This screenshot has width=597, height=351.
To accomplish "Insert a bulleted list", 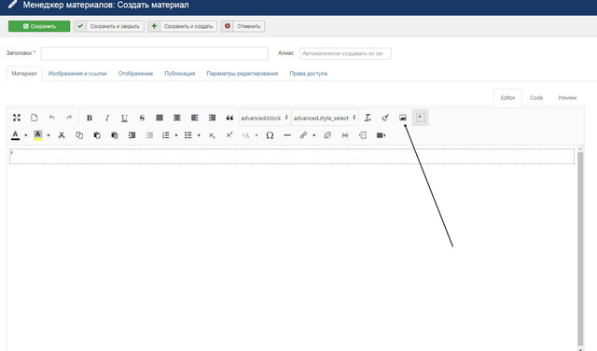I will 188,135.
